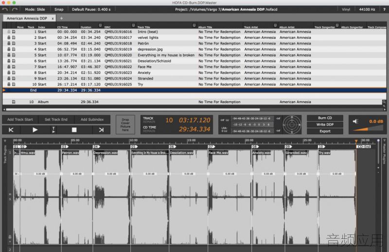Toggle the lock icon on track 2 row
The height and width of the screenshot is (252, 389).
pyautogui.click(x=9, y=37)
